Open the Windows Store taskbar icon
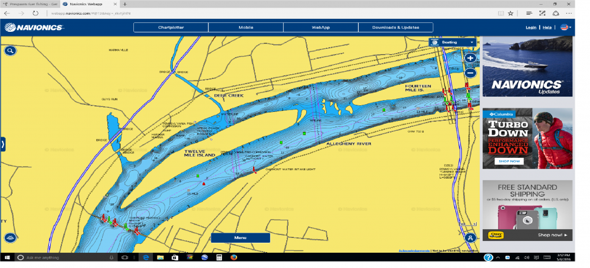This screenshot has width=590, height=268. [x=175, y=257]
